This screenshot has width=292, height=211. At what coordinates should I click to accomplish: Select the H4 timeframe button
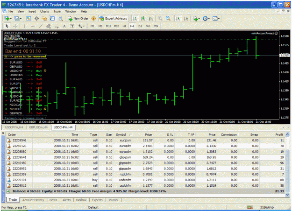(x=132, y=26)
